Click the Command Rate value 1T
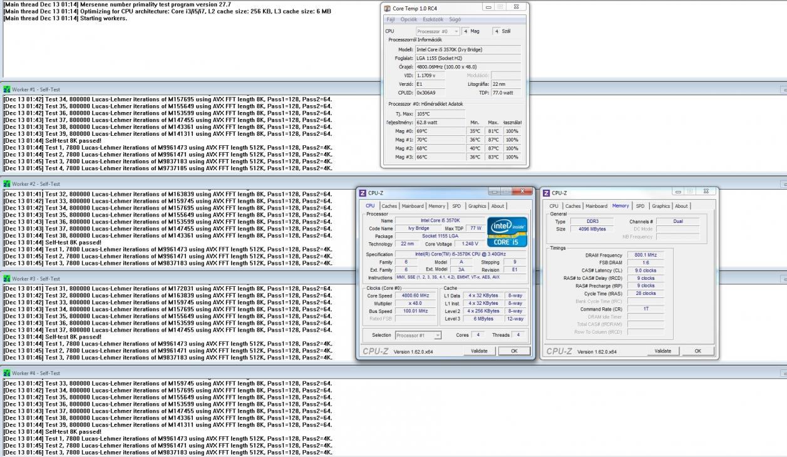 (x=646, y=309)
